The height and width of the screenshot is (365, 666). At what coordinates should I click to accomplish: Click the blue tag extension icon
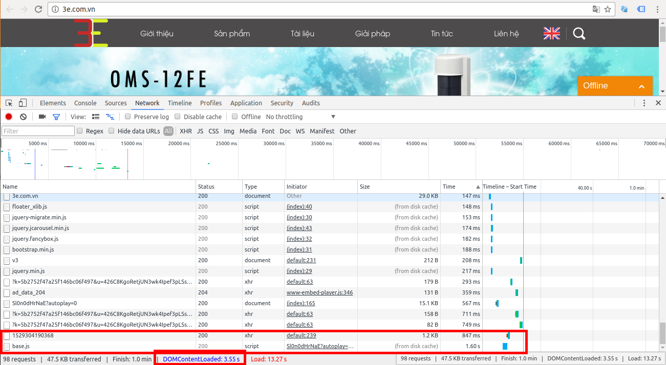point(640,9)
